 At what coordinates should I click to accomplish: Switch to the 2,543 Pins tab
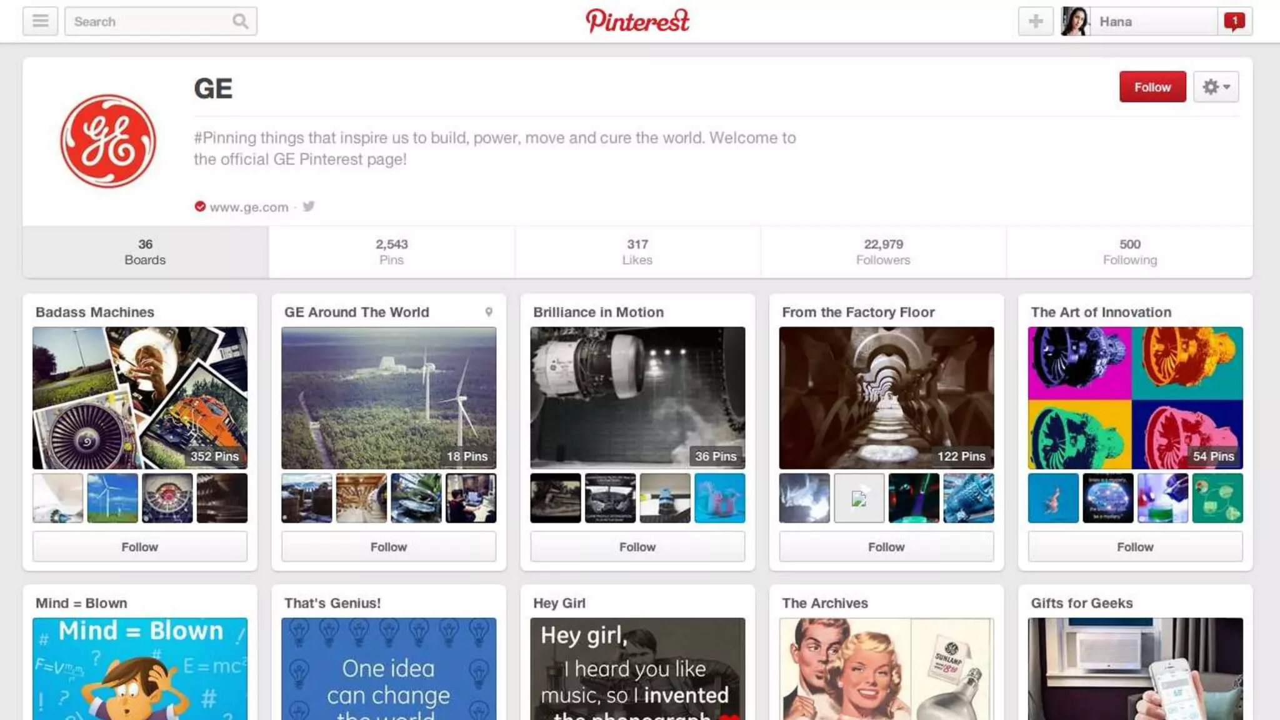tap(392, 252)
